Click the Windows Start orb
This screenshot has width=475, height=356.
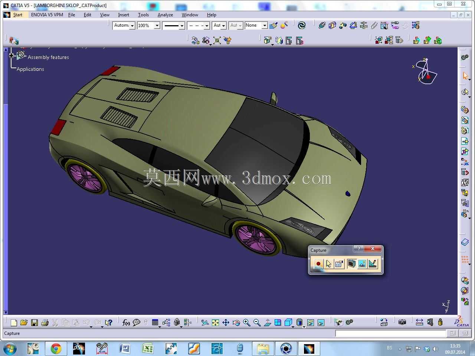pyautogui.click(x=10, y=349)
